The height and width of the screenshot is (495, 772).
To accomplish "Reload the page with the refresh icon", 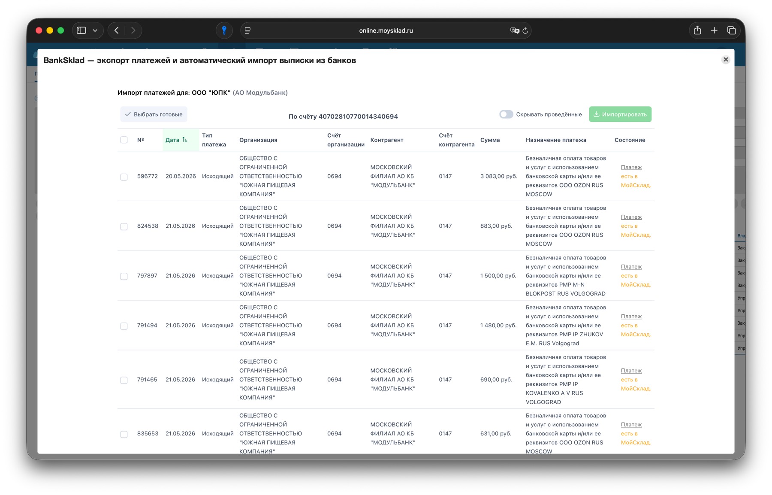I will coord(525,30).
